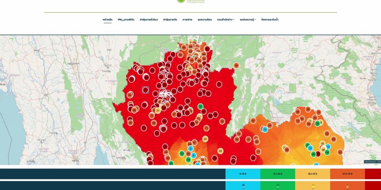Open the ค่าฝุ่นรายวัน page

click(x=170, y=20)
